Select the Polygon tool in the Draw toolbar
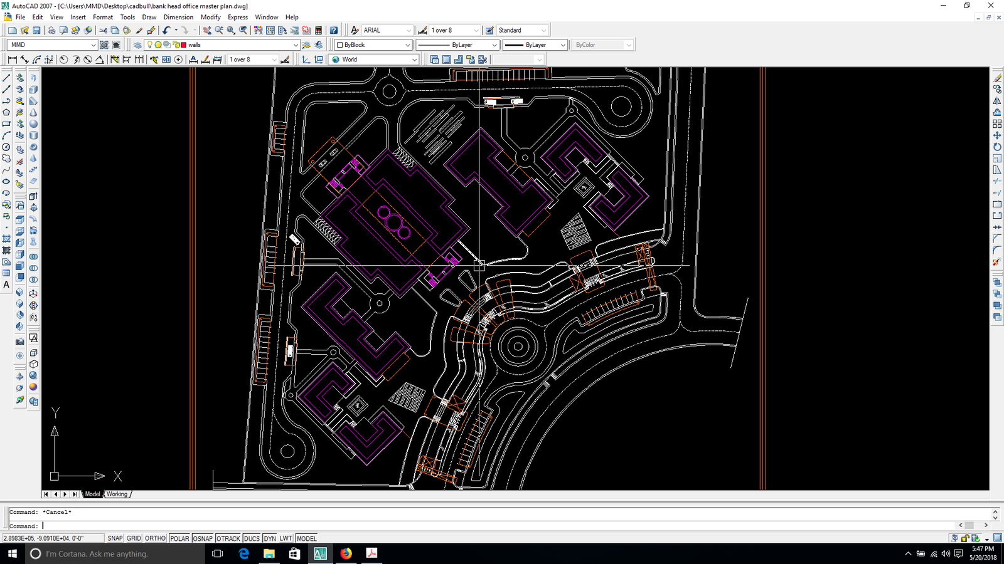 click(6, 112)
